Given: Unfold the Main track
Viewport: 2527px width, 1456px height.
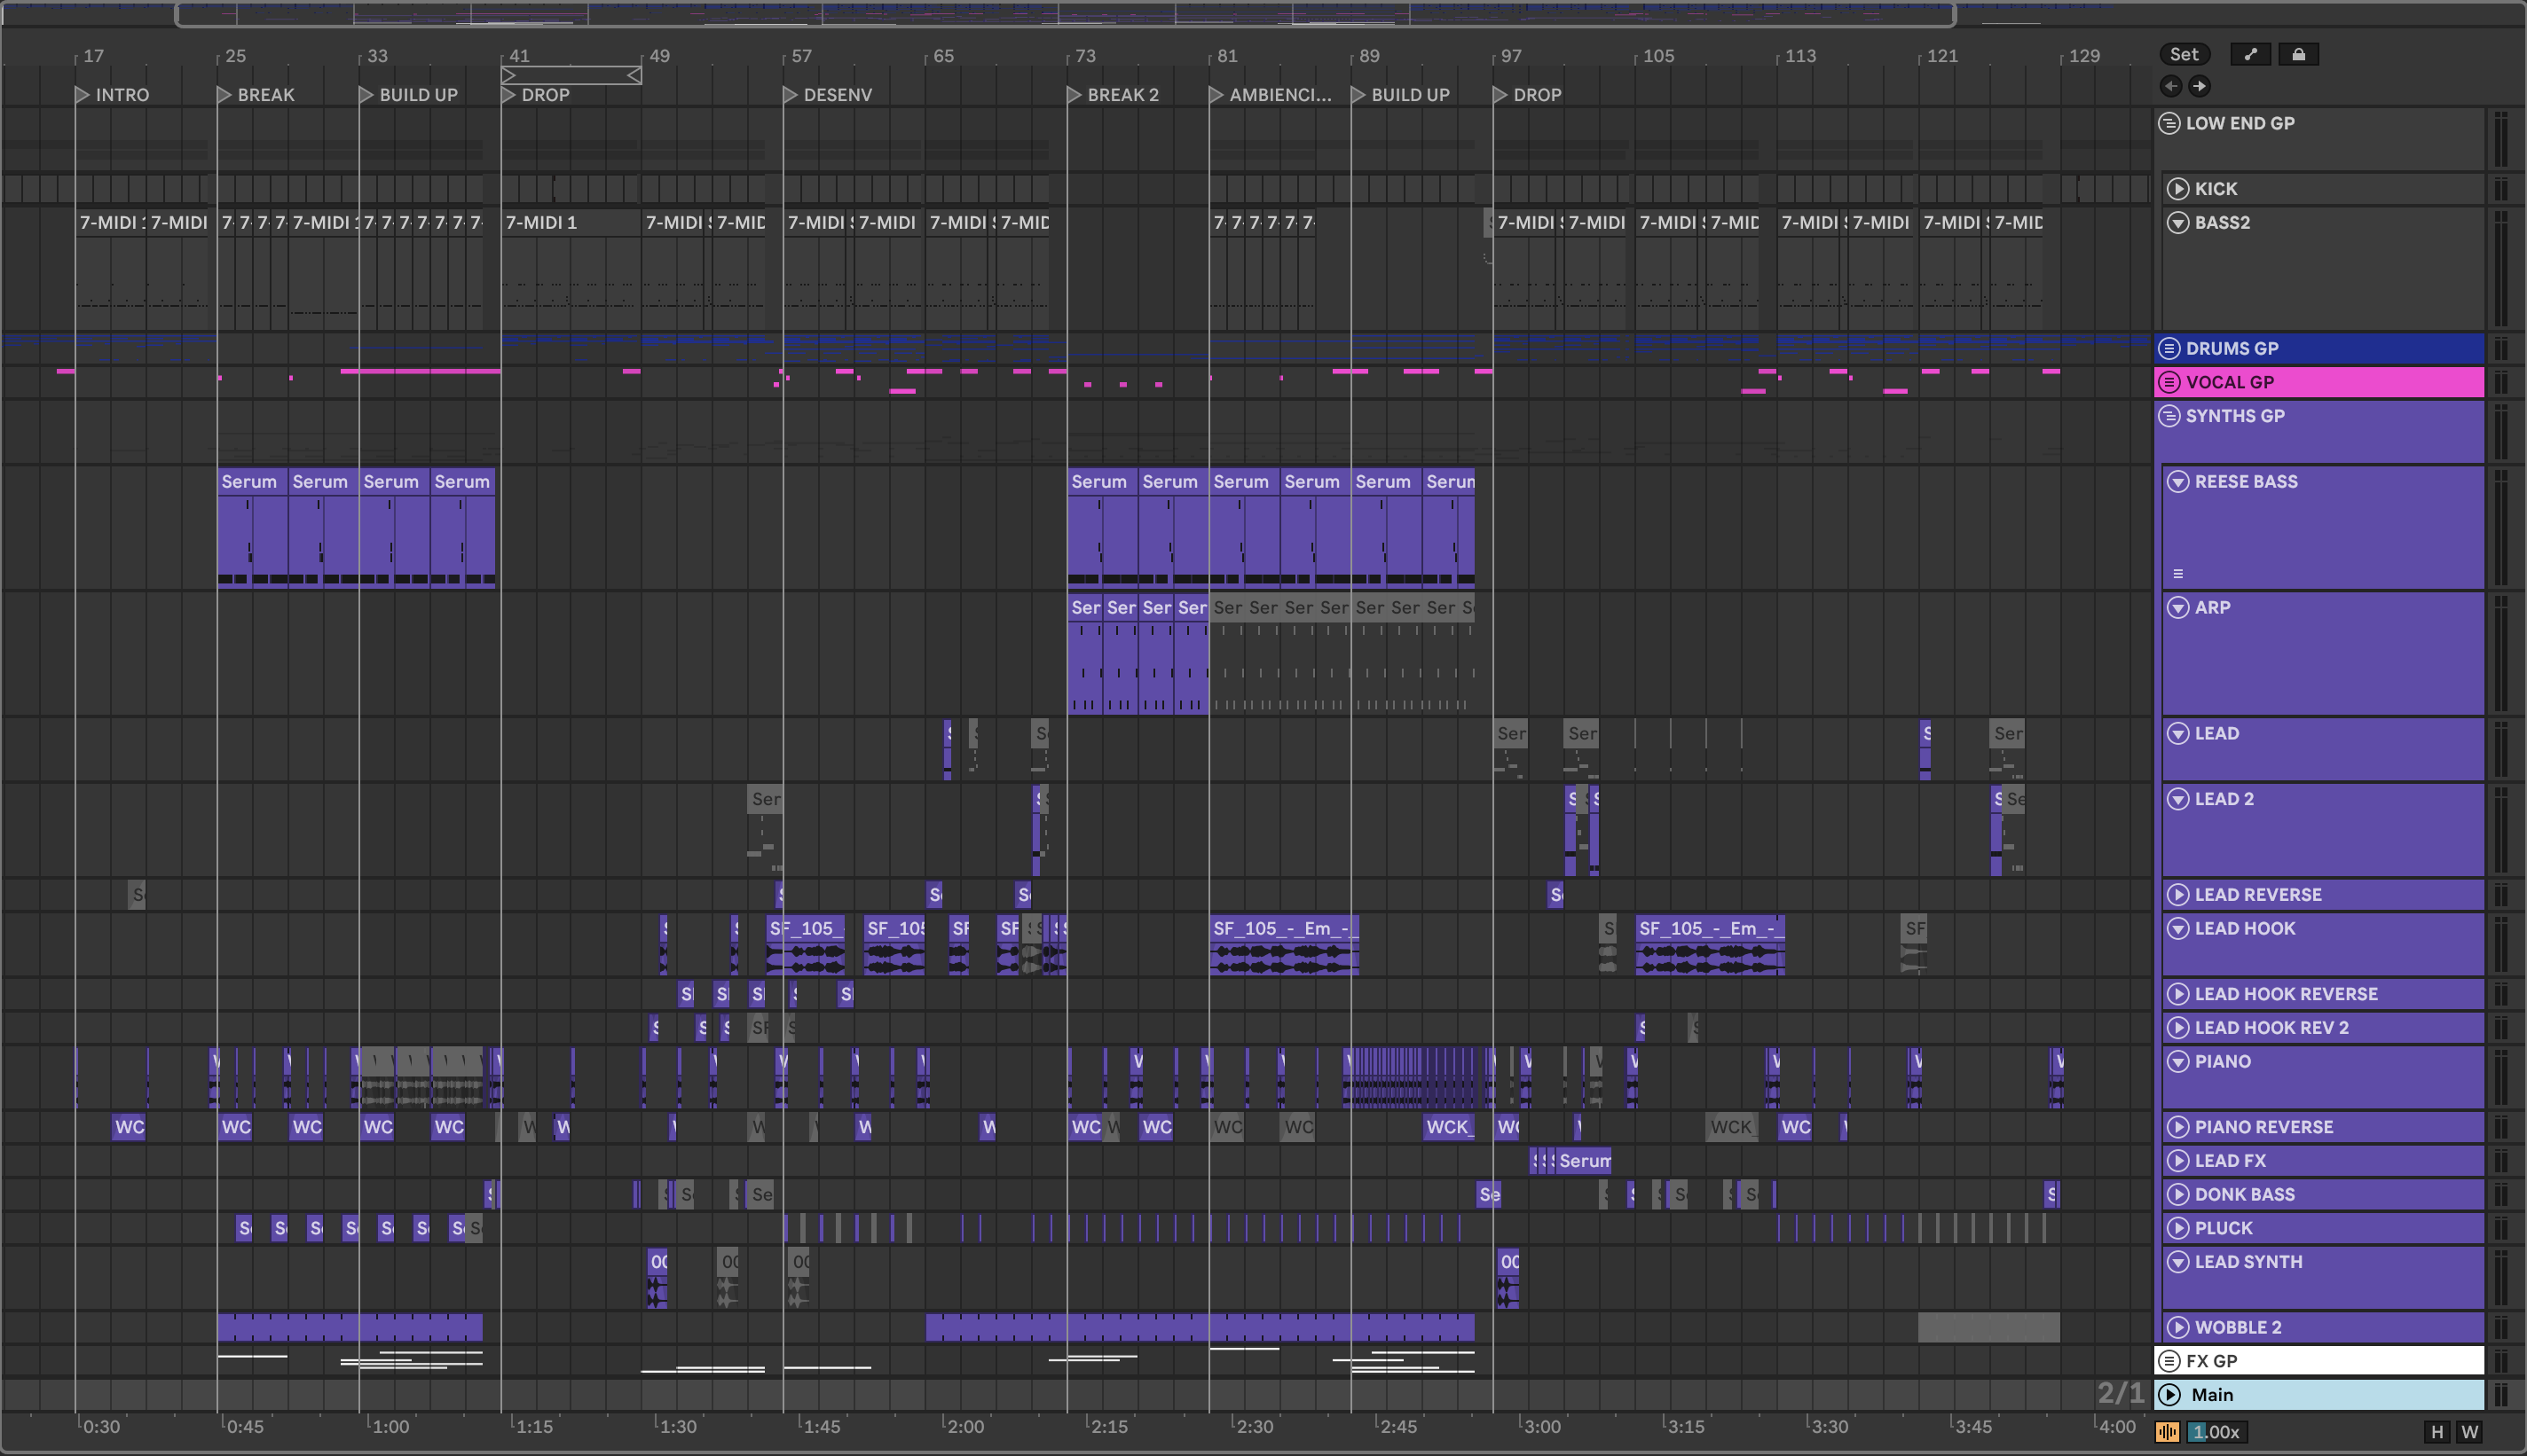Looking at the screenshot, I should (x=2169, y=1395).
